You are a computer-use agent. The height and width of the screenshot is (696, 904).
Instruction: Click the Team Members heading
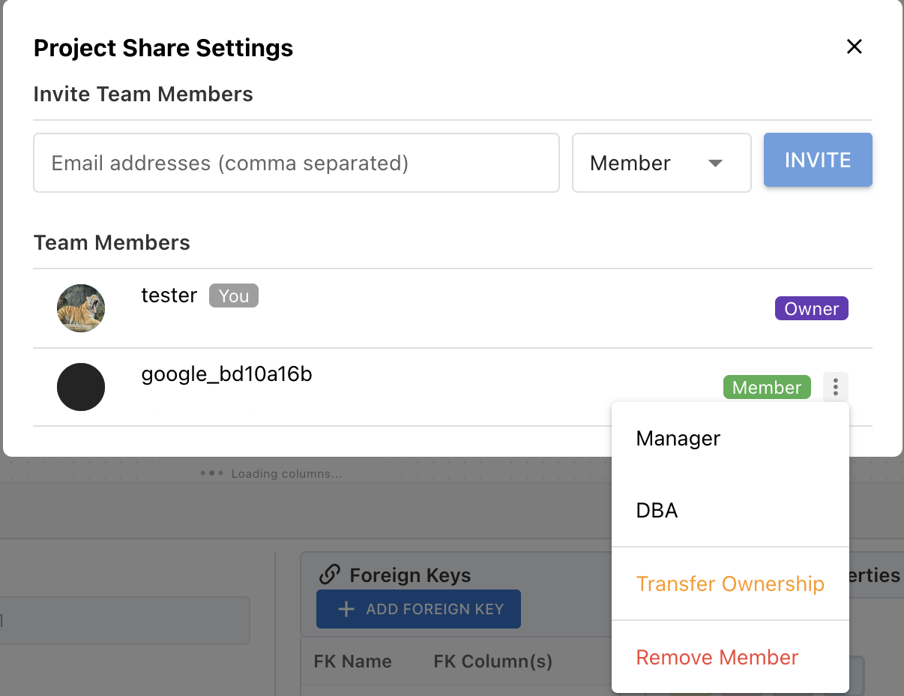(112, 243)
